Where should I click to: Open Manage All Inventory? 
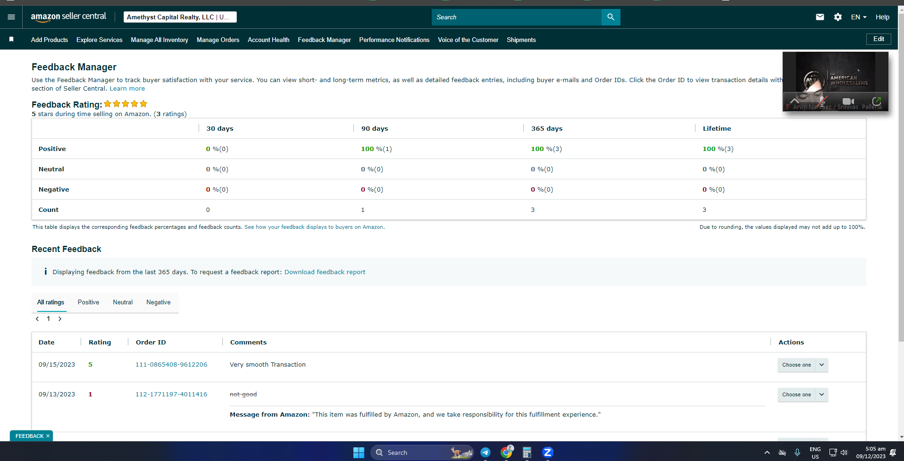pyautogui.click(x=159, y=40)
